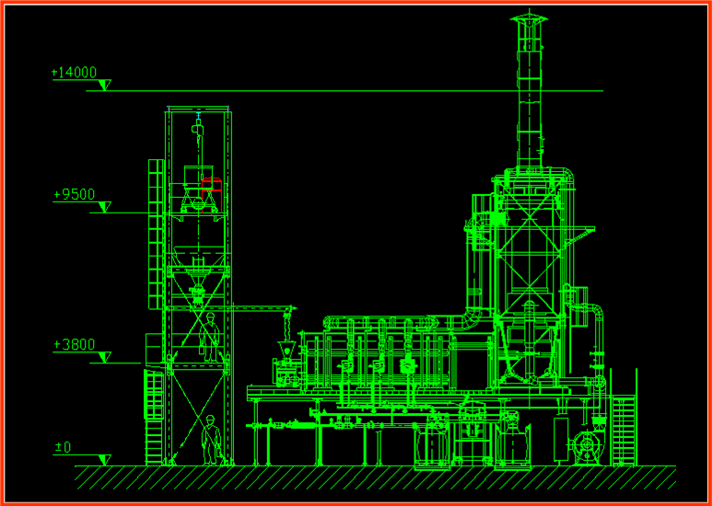
Task: Select the +3800 elevation label
Action: 74,345
